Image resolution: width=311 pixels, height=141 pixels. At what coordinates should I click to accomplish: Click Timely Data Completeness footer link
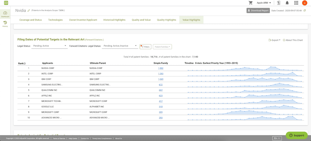102,139
